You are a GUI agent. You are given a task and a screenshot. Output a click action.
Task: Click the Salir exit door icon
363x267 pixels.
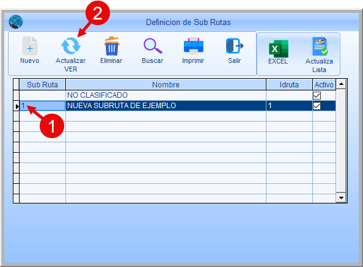(235, 46)
